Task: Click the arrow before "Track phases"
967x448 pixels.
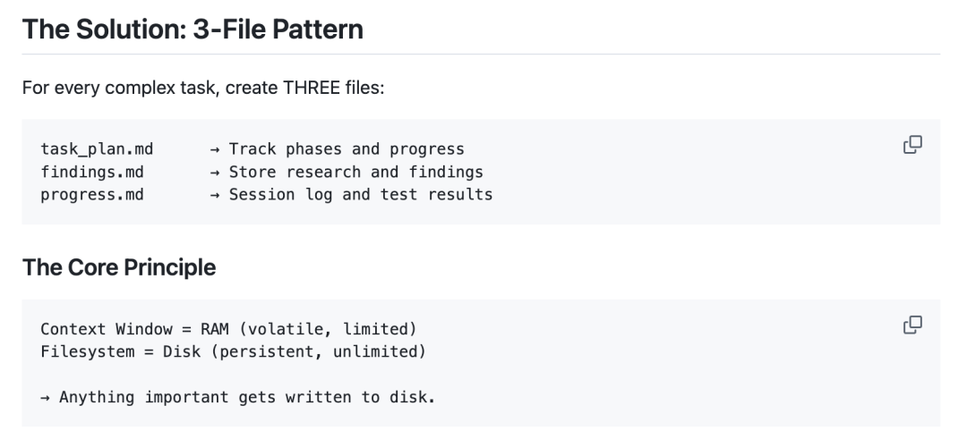Action: point(214,149)
